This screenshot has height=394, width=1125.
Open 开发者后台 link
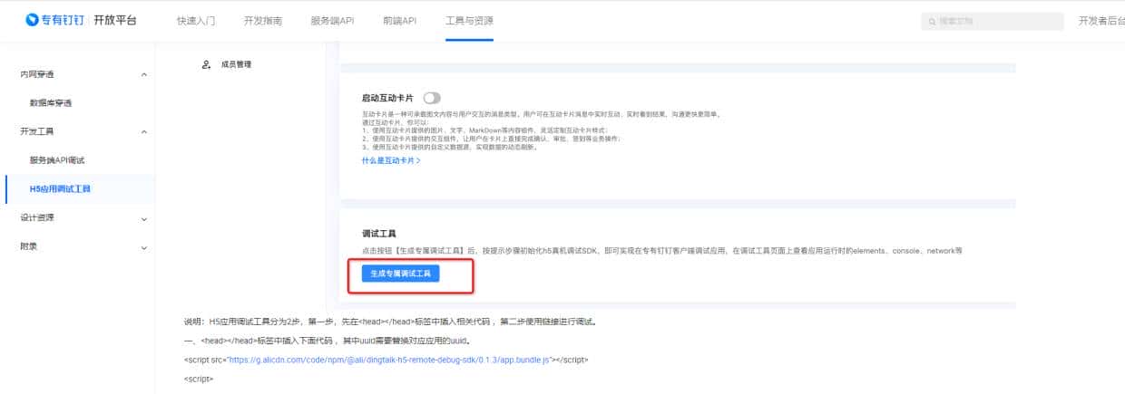coord(1101,21)
